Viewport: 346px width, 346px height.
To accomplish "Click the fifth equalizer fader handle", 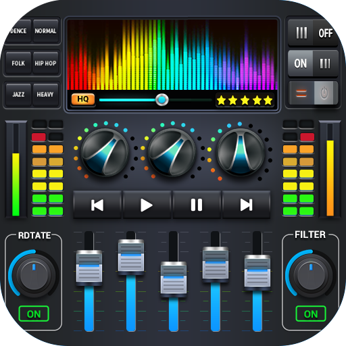I will 257,272.
